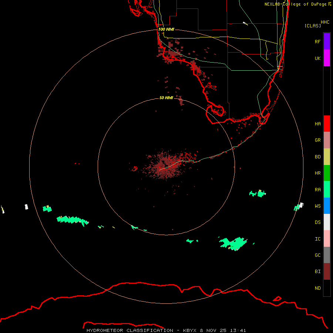Click the UK magenta legend color swatch

pos(327,58)
